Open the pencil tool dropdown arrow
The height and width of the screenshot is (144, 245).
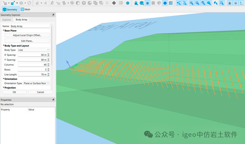[41, 3]
